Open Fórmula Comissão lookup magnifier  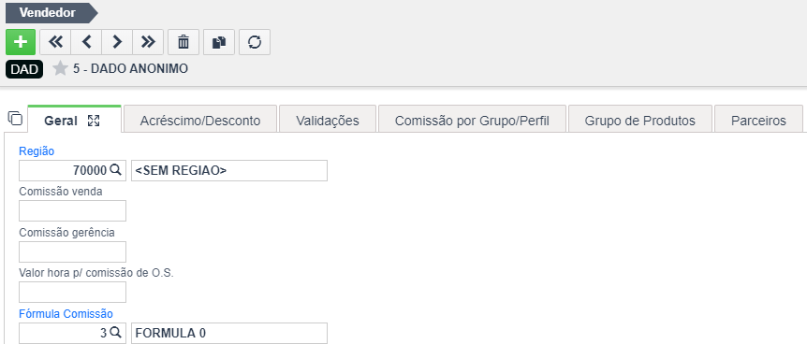coord(116,333)
